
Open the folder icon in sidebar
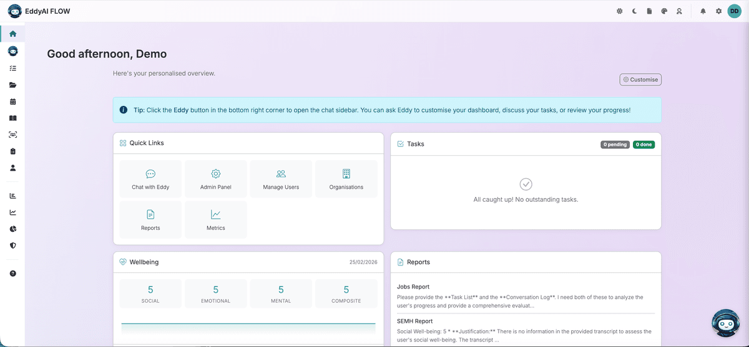(12, 85)
